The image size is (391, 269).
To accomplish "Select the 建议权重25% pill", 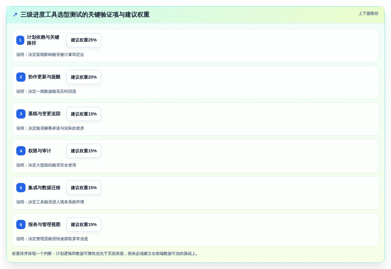I will [84, 40].
